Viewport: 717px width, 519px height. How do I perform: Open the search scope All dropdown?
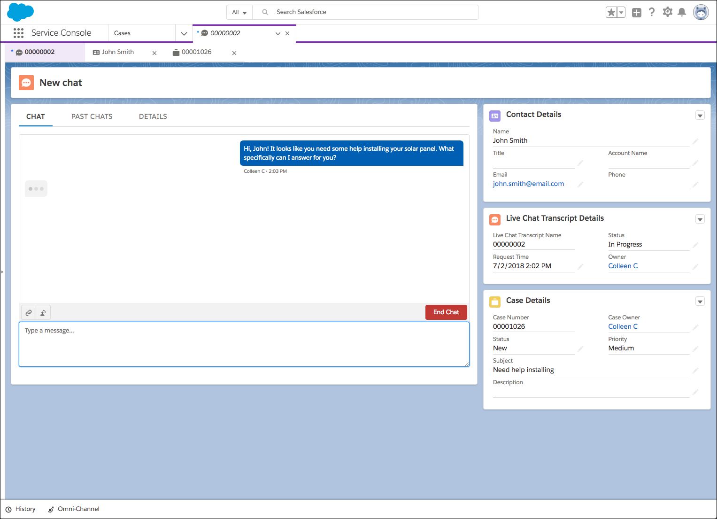click(x=239, y=12)
